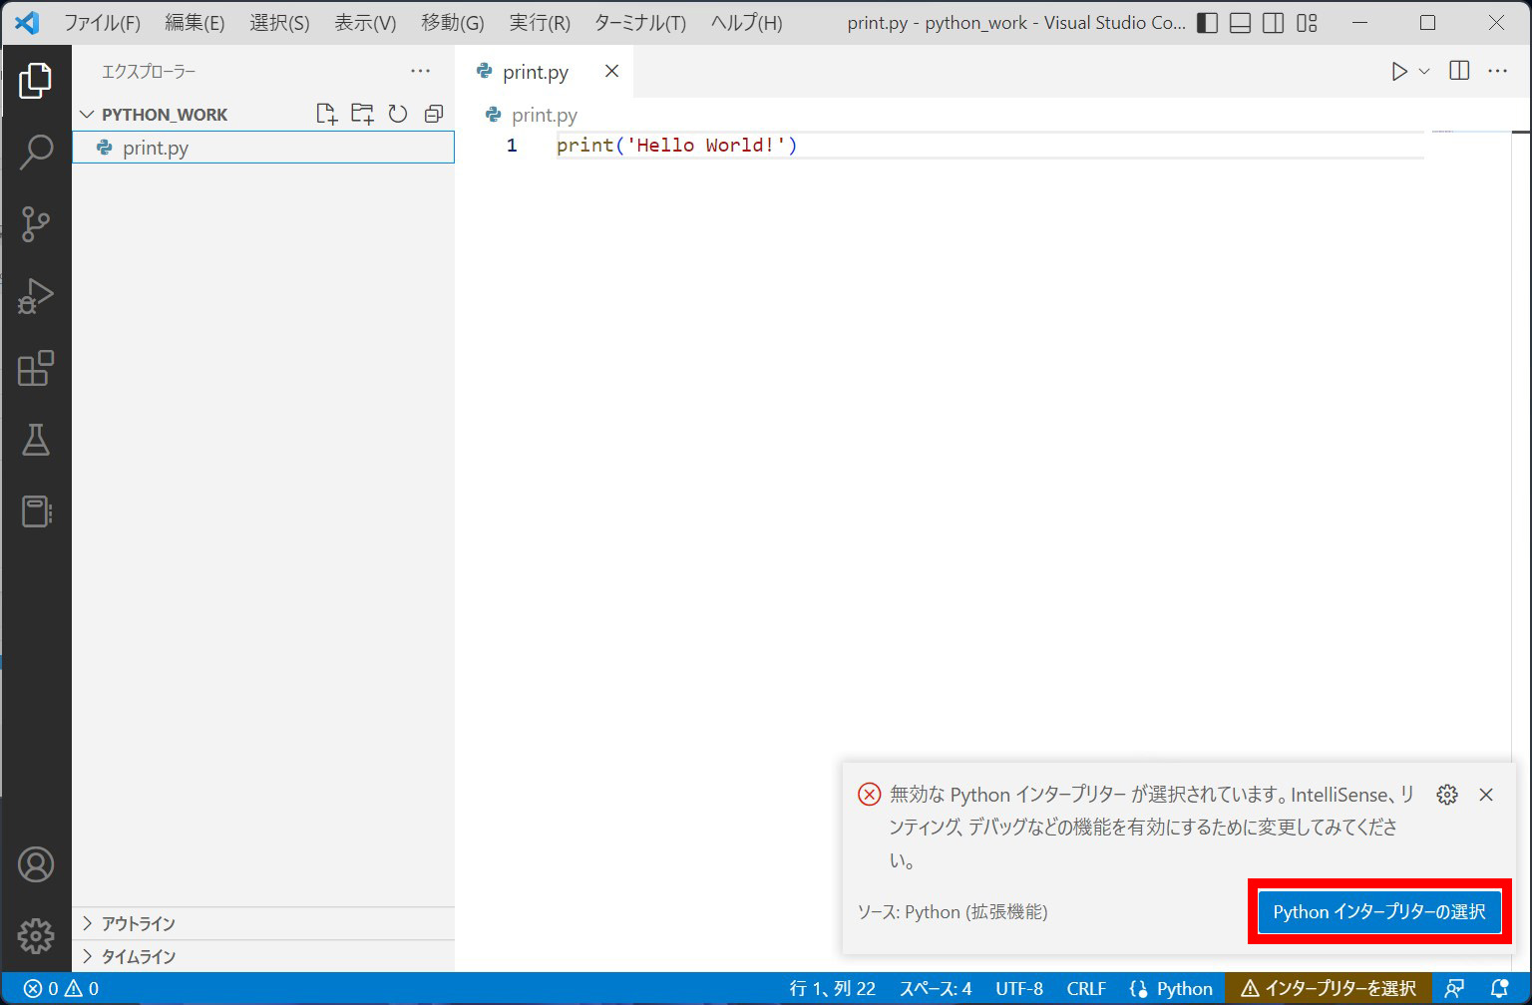This screenshot has height=1005, width=1532.
Task: Open the Manage (settings gear) menu
Action: click(x=37, y=935)
